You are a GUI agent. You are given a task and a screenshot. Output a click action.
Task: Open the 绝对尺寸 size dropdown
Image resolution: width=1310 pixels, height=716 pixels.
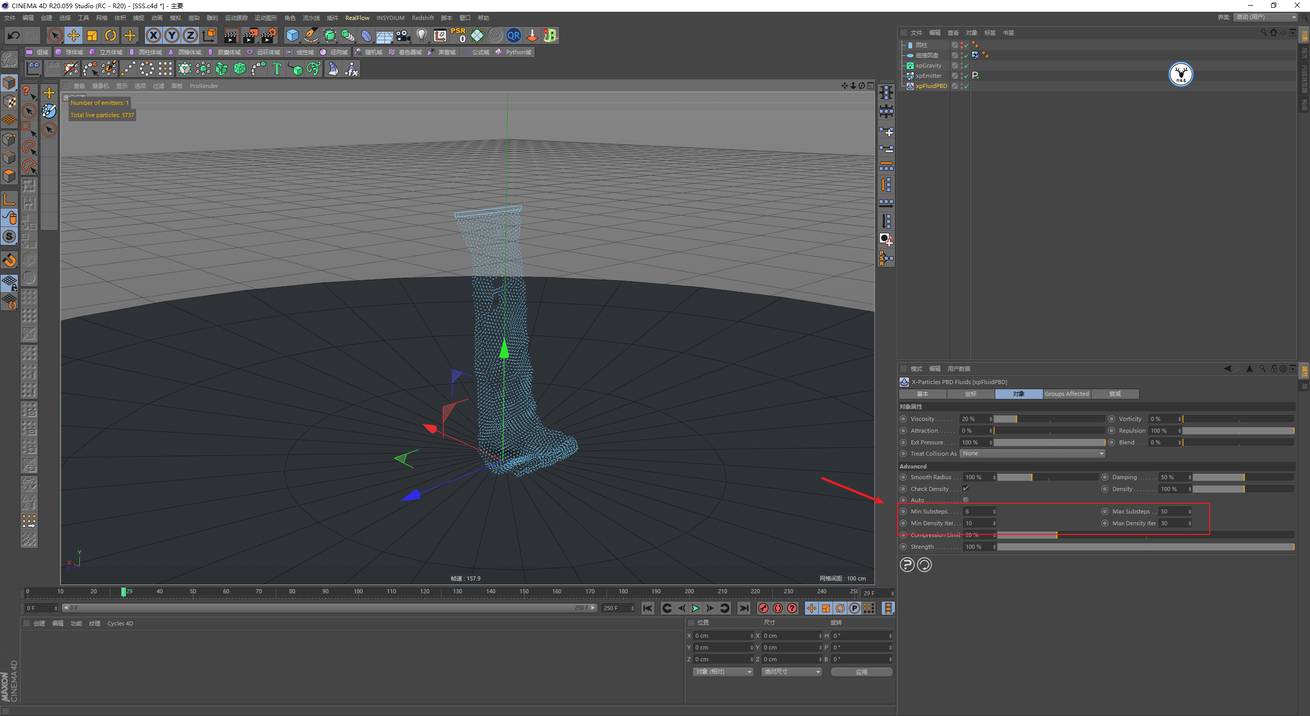(x=792, y=672)
